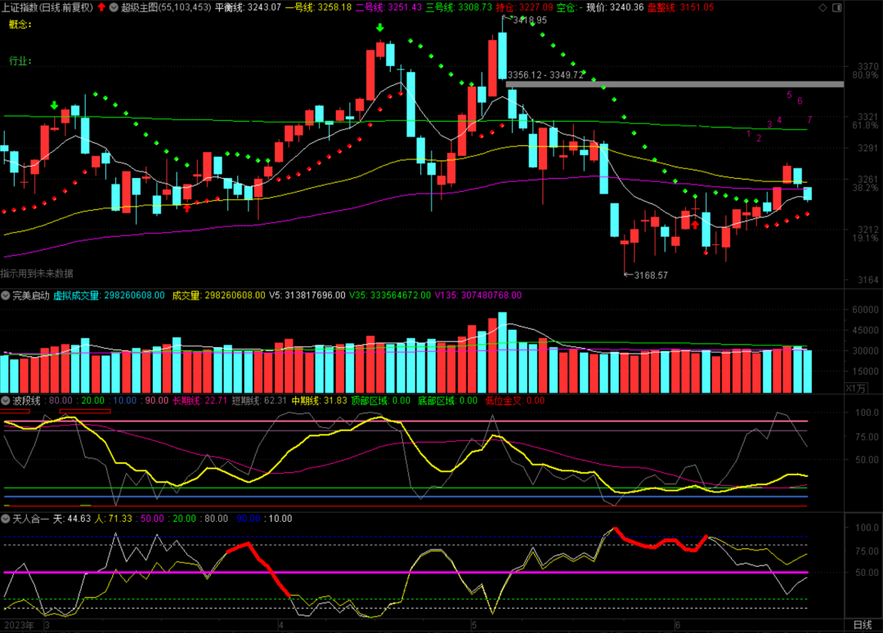Click the 上证指数(日线 前复权) chart title
The width and height of the screenshot is (883, 633).
tap(47, 7)
